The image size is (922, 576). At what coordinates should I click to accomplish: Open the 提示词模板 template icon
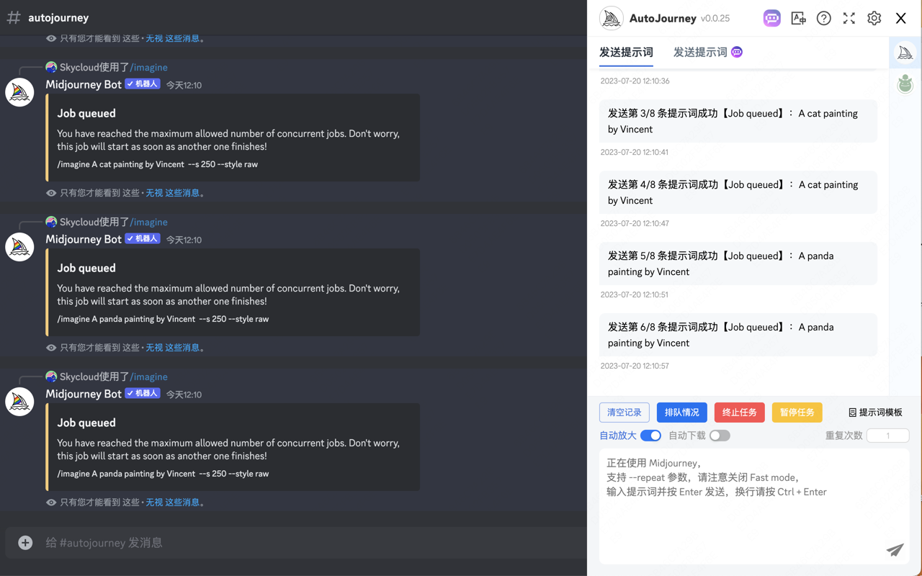pyautogui.click(x=875, y=412)
